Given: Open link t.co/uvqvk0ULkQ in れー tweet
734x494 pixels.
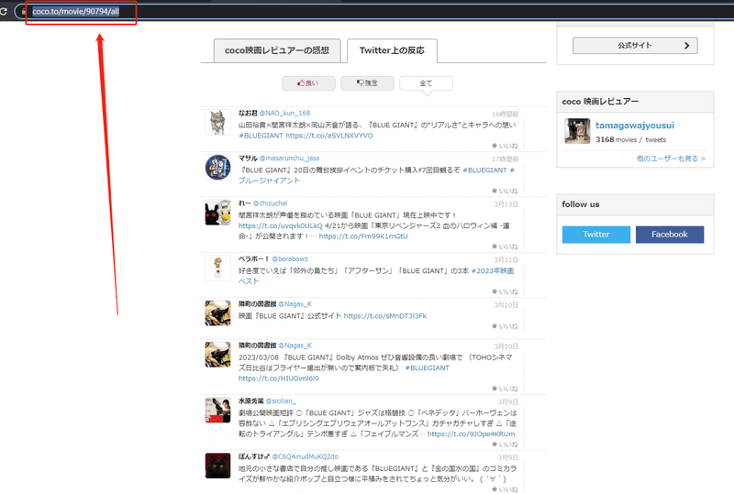Looking at the screenshot, I should (281, 225).
